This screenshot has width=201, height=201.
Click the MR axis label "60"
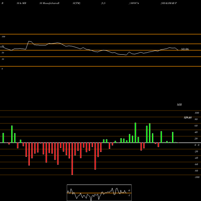coord(196,126)
